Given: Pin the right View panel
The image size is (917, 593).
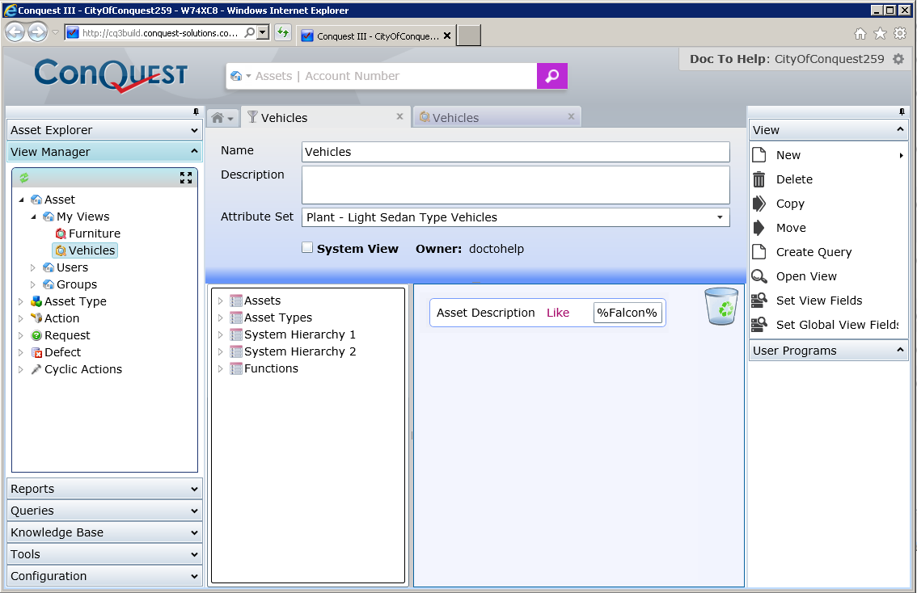Looking at the screenshot, I should [x=902, y=111].
